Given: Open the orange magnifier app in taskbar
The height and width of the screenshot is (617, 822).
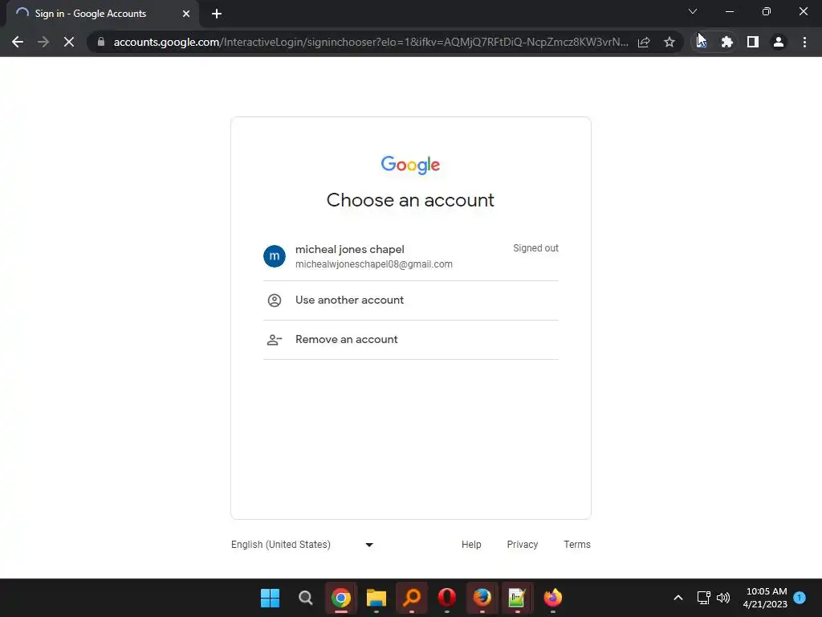Looking at the screenshot, I should click(412, 598).
